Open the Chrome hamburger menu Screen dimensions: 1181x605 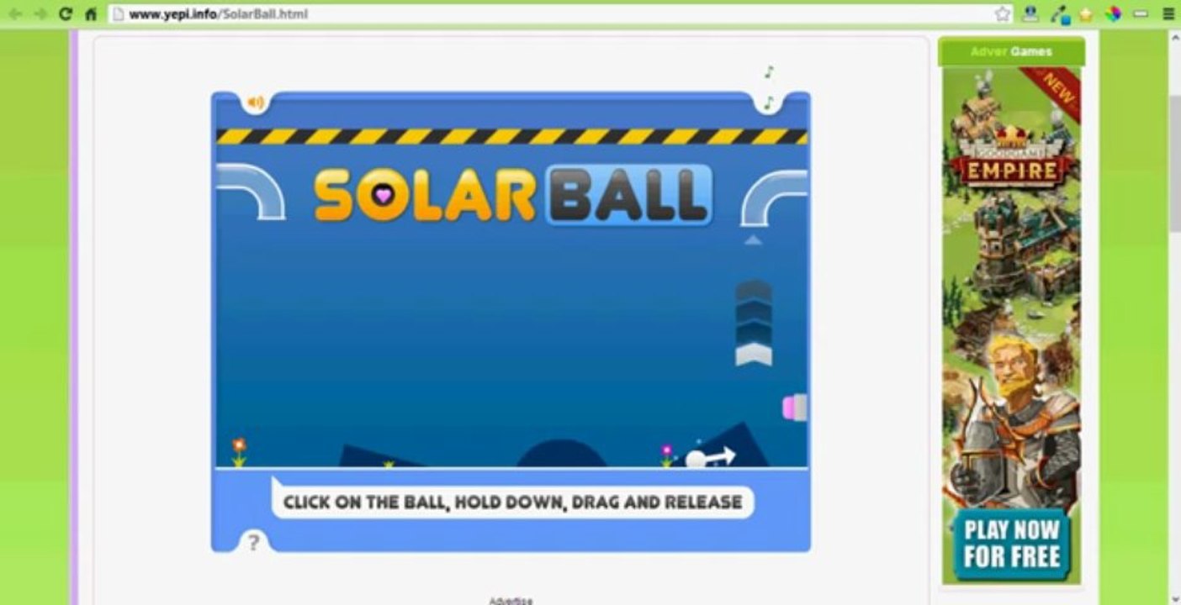1168,13
